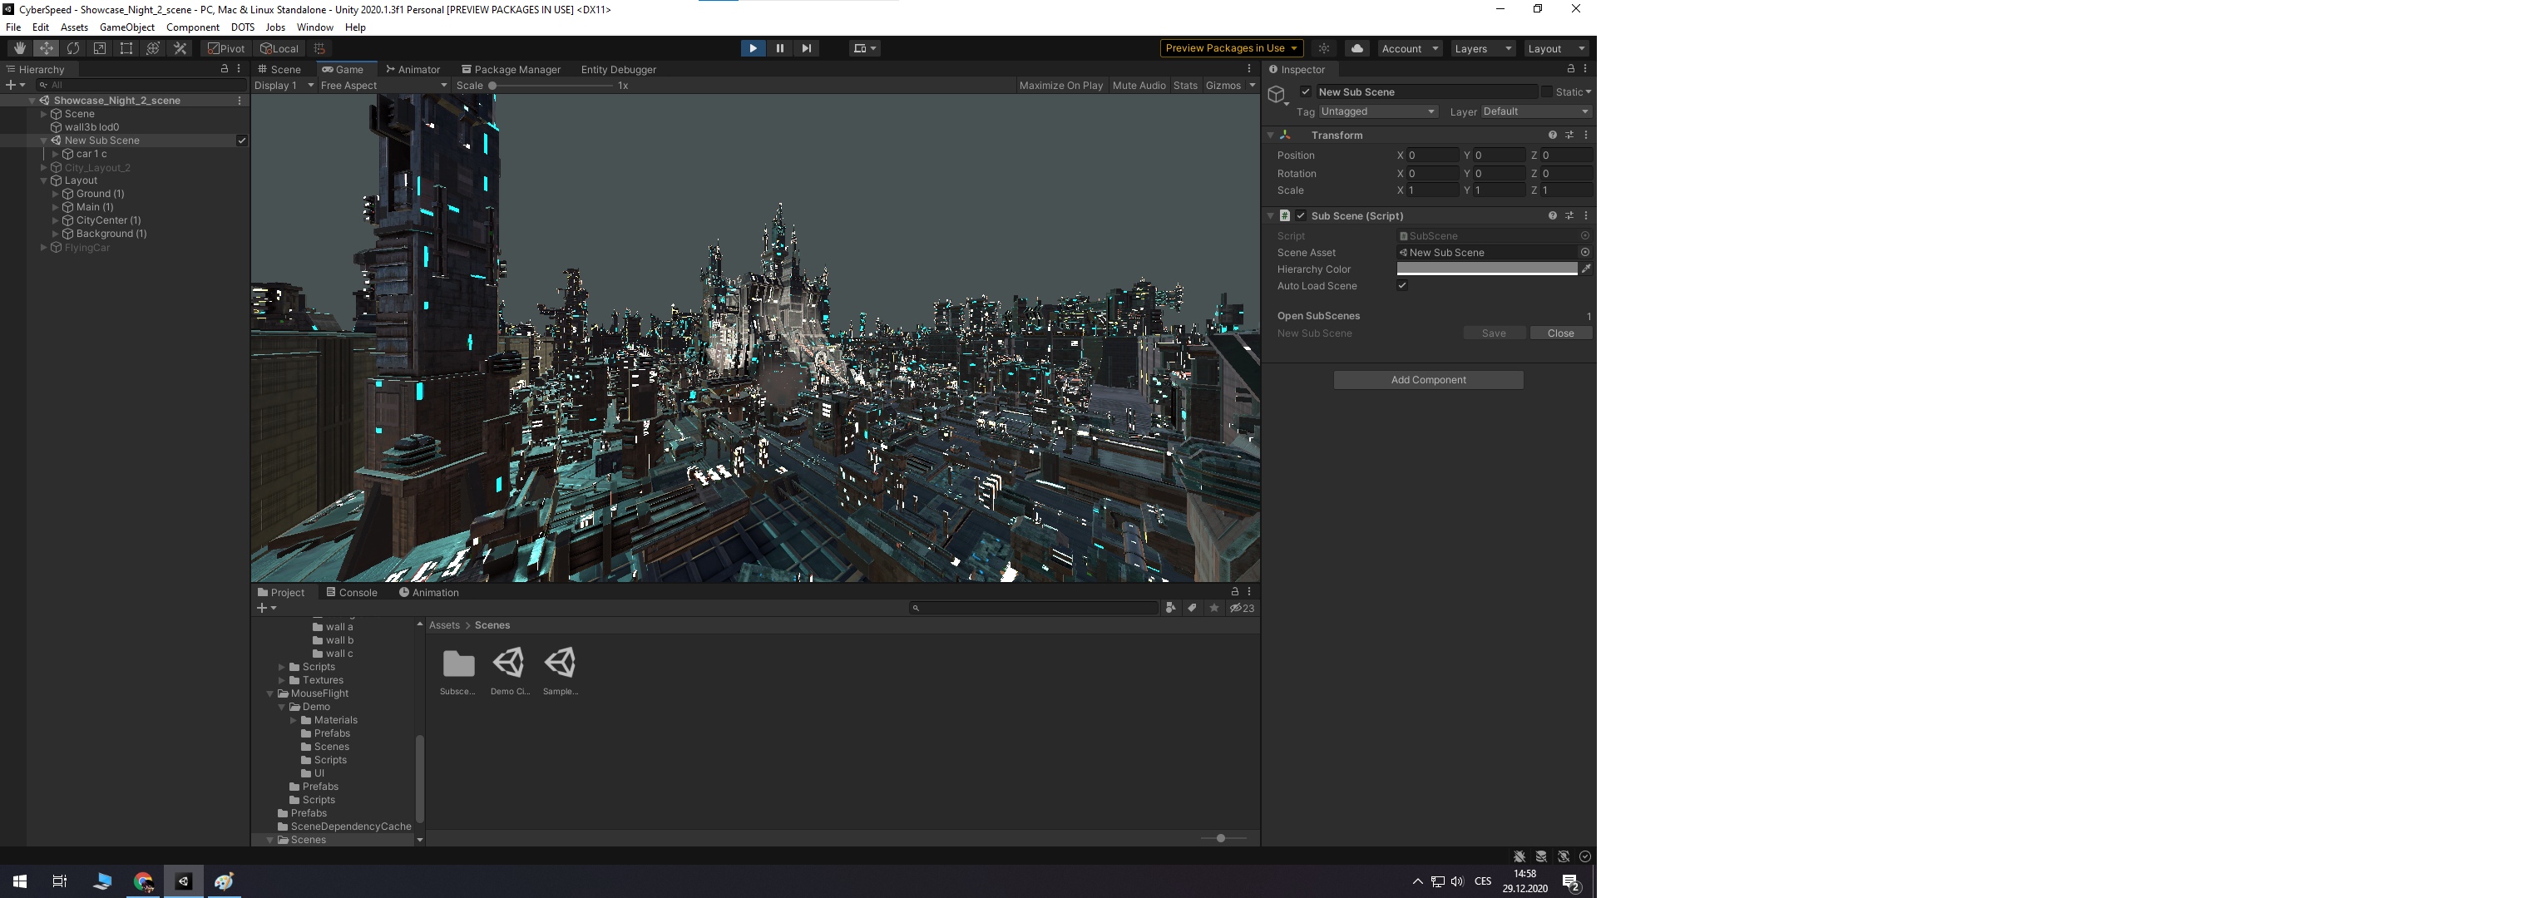Viewport: 2535px width, 898px height.
Task: Toggle New Sub Scene checkbox in Hierarchy
Action: (242, 141)
